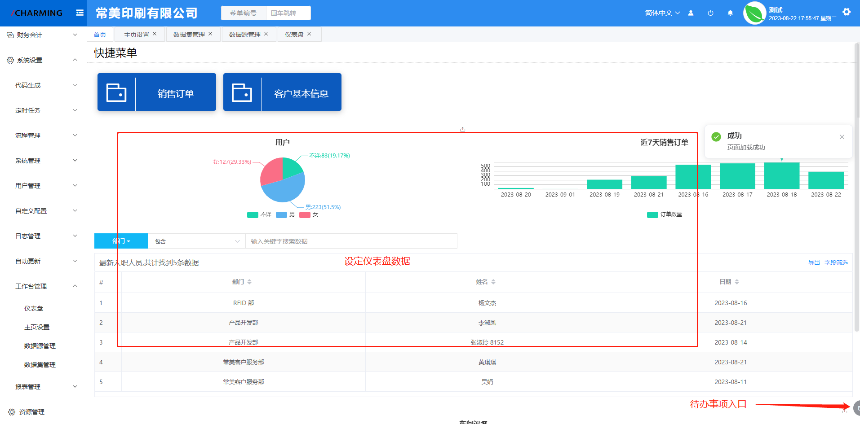
Task: Close the 数据集管理 tab
Action: 210,34
